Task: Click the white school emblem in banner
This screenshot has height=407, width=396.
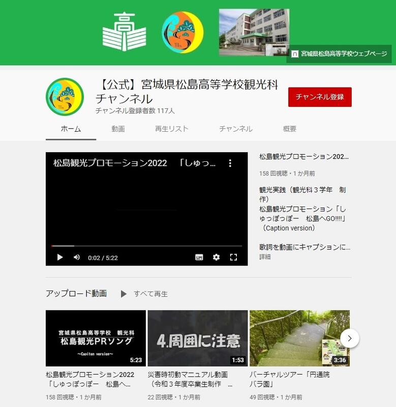Action: click(x=125, y=32)
